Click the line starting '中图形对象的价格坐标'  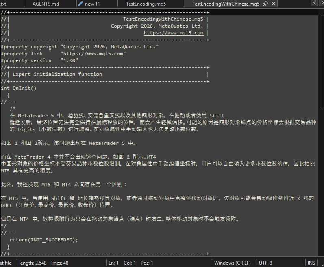(158, 164)
